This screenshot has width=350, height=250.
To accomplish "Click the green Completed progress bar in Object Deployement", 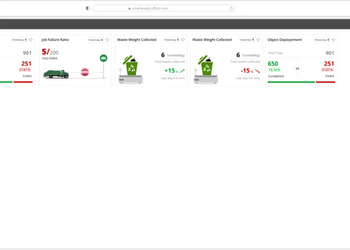I will point(291,82).
